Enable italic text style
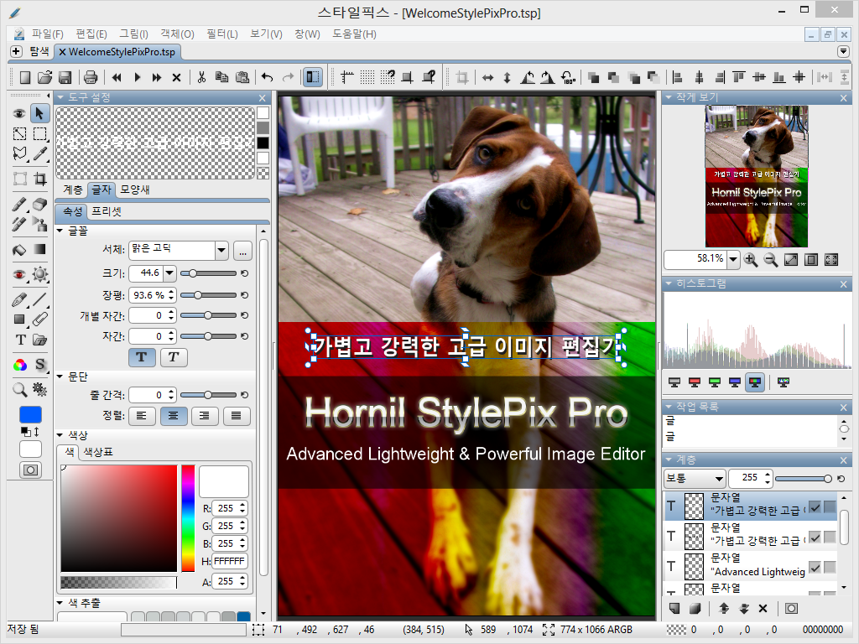 pyautogui.click(x=174, y=357)
